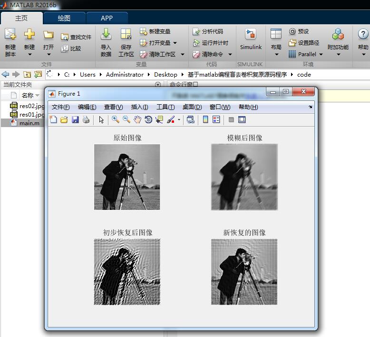The height and width of the screenshot is (337, 370).
Task: Click the Save Workspace (保存工作区) icon
Action: click(126, 34)
